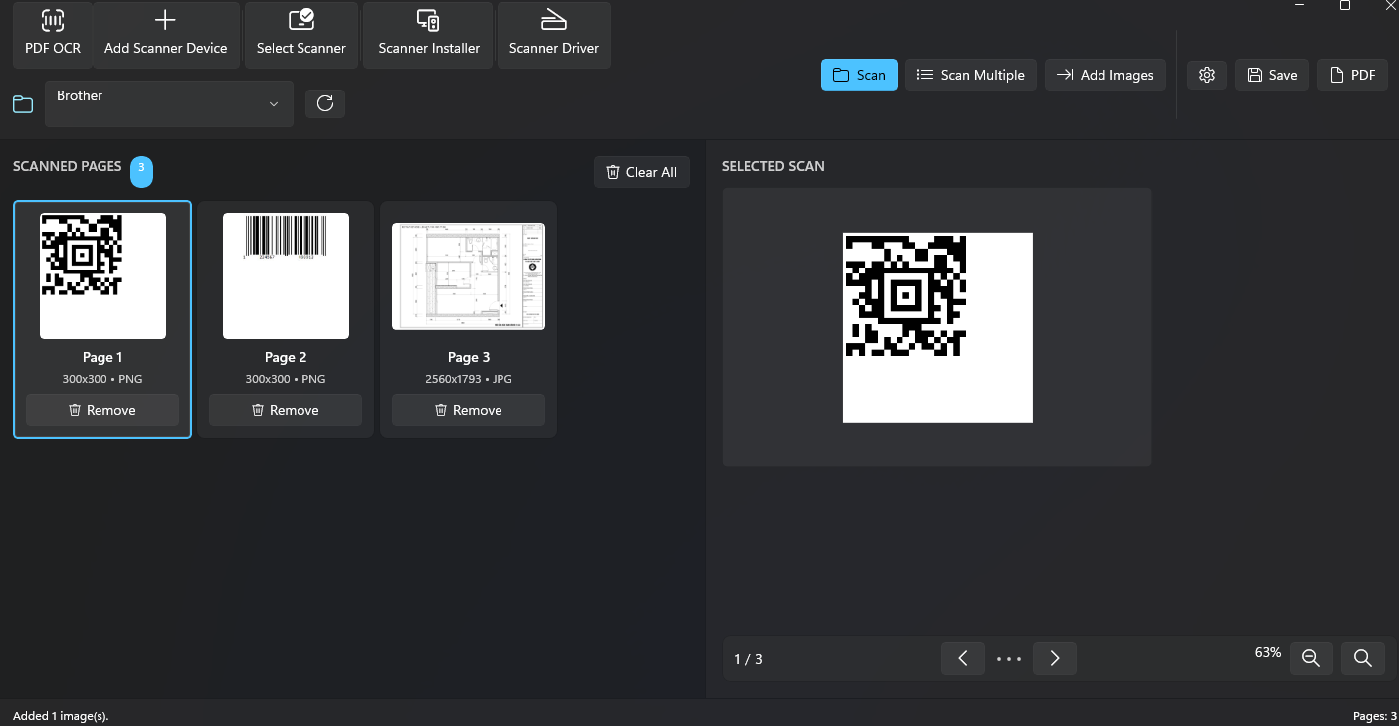
Task: Open the PDF OCR tool
Action: [x=52, y=35]
